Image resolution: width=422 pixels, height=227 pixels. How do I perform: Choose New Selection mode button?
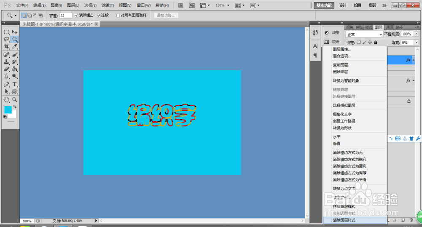click(24, 16)
